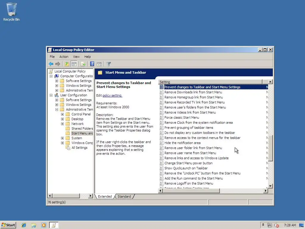Image resolution: width=305 pixels, height=229 pixels.
Task: Expand Windows Settings under Computer Configuration
Action: point(57,86)
